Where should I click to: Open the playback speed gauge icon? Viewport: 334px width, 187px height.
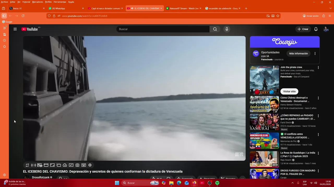pyautogui.click(x=65, y=165)
